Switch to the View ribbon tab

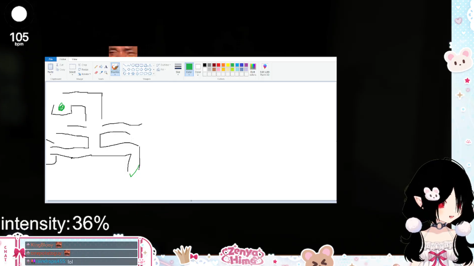point(75,59)
